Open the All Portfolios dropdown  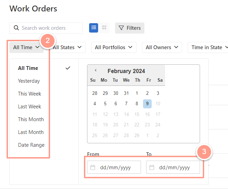point(114,47)
